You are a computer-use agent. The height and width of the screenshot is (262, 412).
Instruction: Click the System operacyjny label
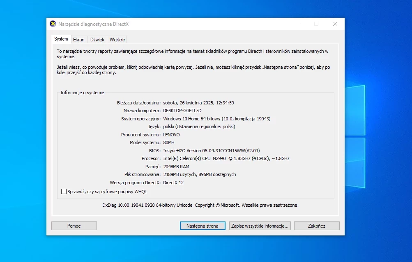(x=141, y=119)
